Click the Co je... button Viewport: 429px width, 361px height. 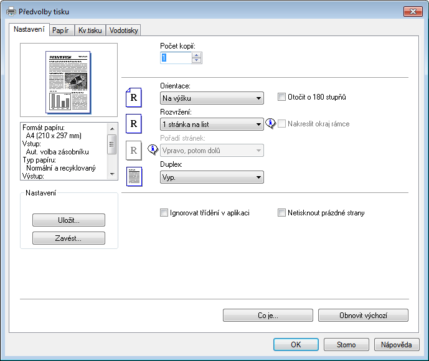(268, 316)
